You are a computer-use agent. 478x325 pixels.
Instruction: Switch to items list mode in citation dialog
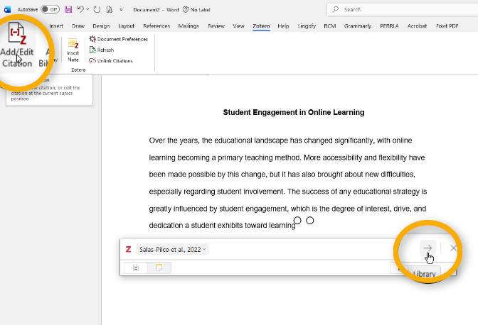point(136,268)
